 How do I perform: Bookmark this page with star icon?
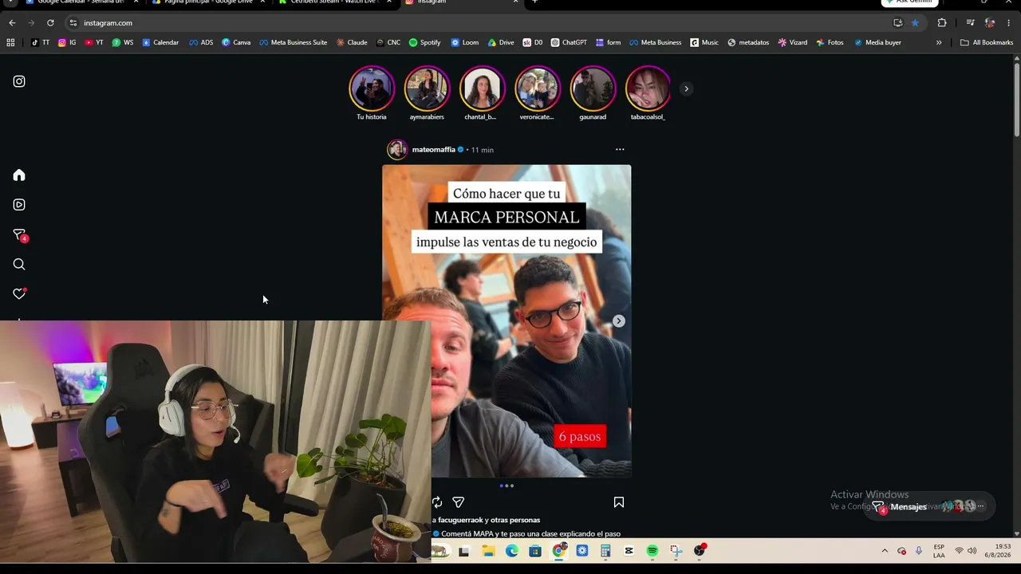click(915, 23)
